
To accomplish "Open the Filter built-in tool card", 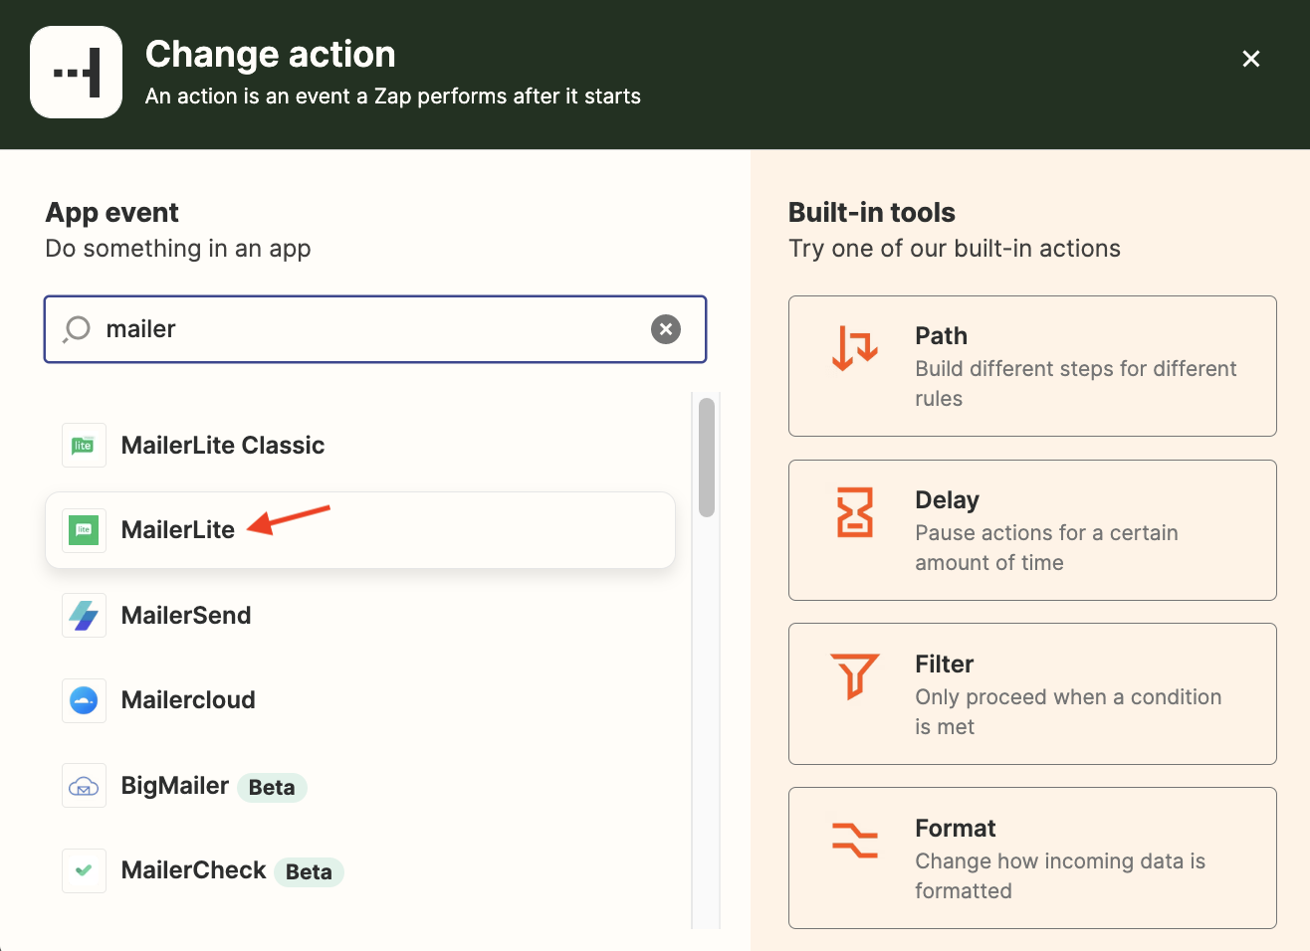I will [1032, 694].
